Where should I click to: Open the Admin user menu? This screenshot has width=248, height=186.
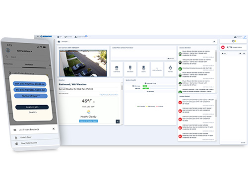238,37
